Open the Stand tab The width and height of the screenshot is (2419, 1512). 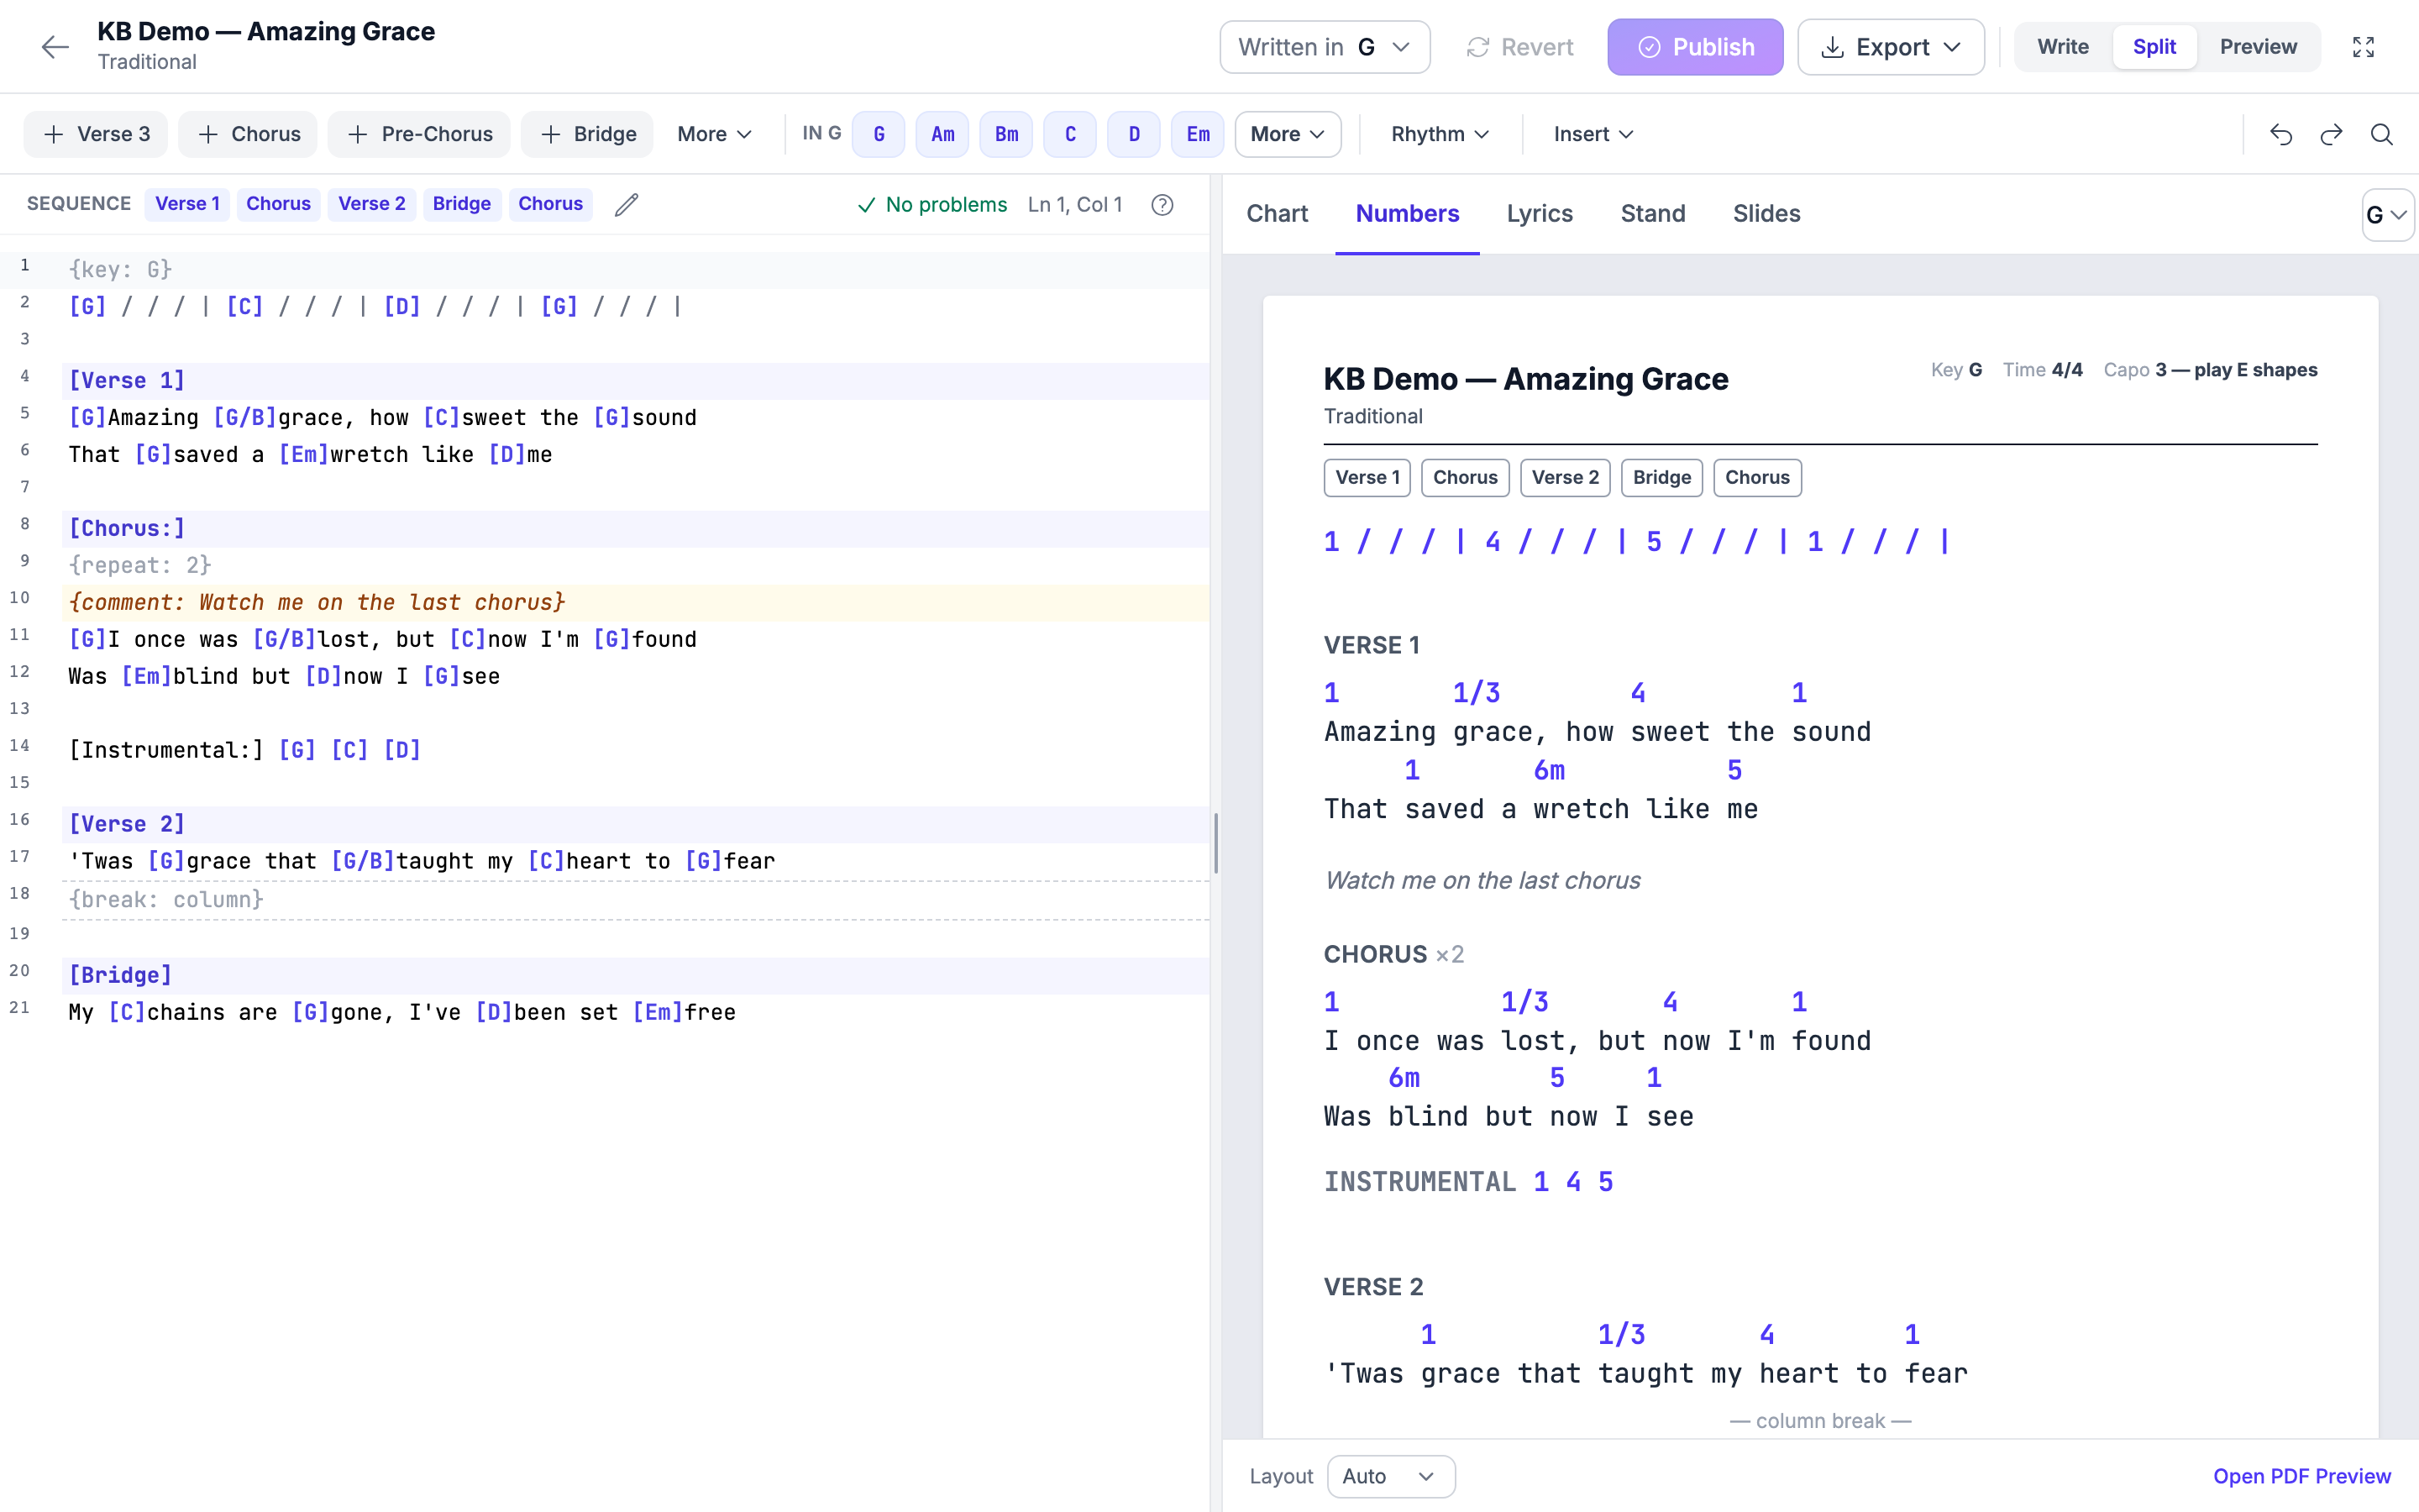click(x=1652, y=214)
